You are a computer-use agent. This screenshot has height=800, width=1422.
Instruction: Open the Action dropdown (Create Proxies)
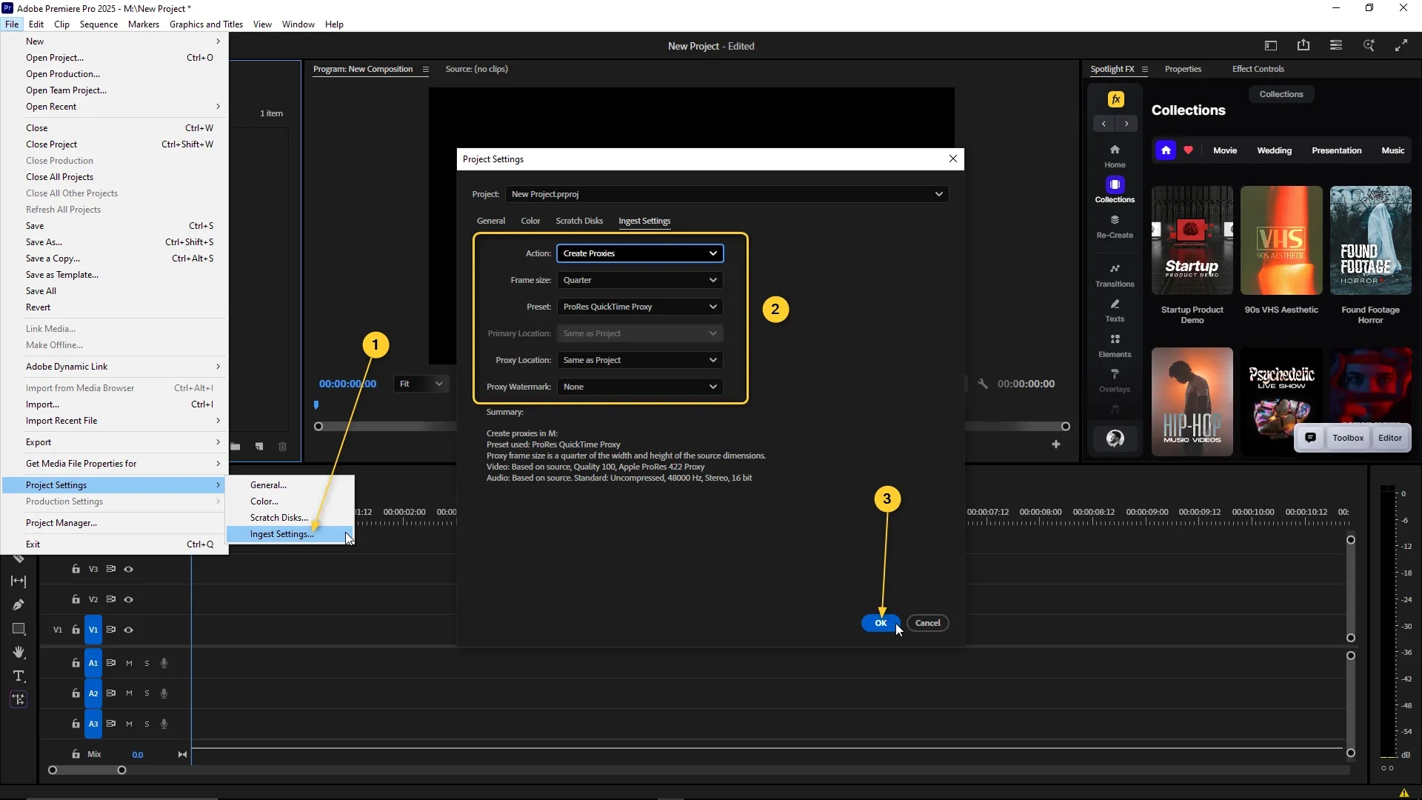click(x=640, y=253)
